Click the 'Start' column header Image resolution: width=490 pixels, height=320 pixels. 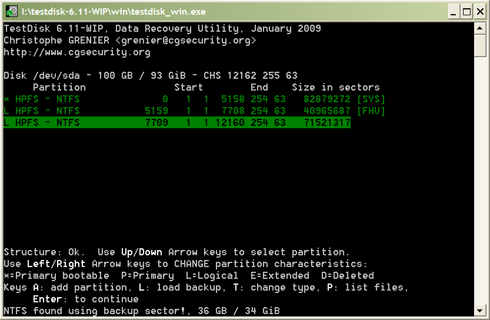pos(188,87)
